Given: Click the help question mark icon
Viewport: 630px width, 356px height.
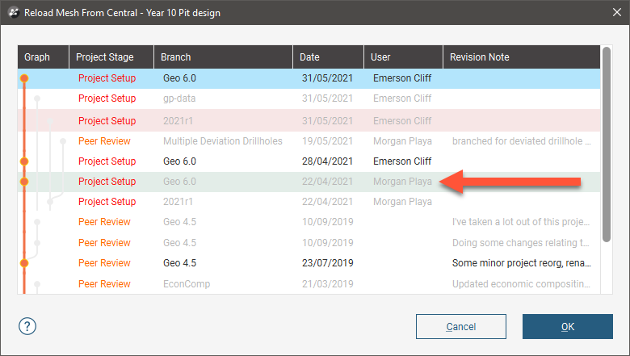Looking at the screenshot, I should coord(28,326).
